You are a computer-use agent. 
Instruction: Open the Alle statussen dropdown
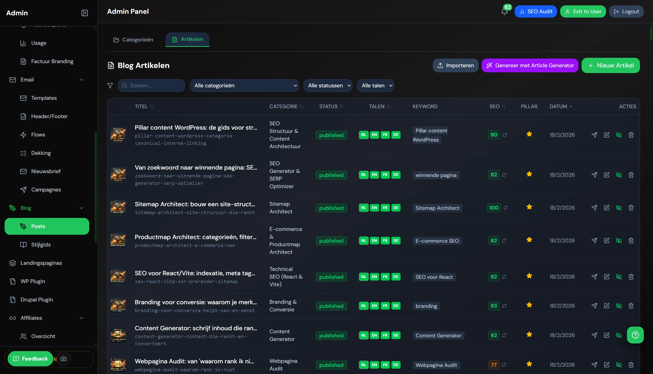pos(328,86)
